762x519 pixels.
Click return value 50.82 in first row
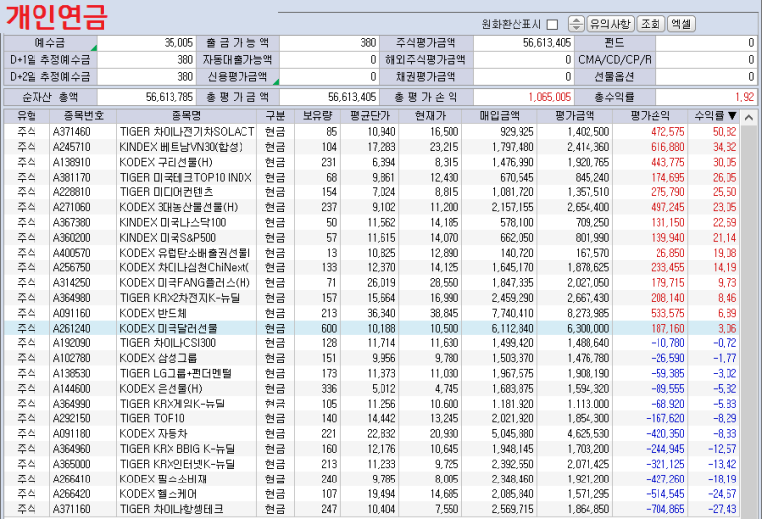click(725, 132)
